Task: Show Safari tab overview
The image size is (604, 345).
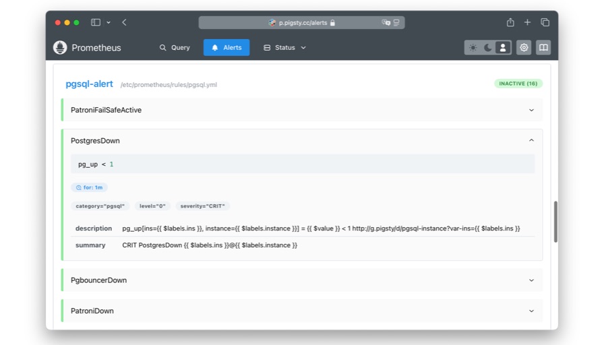Action: [x=545, y=22]
